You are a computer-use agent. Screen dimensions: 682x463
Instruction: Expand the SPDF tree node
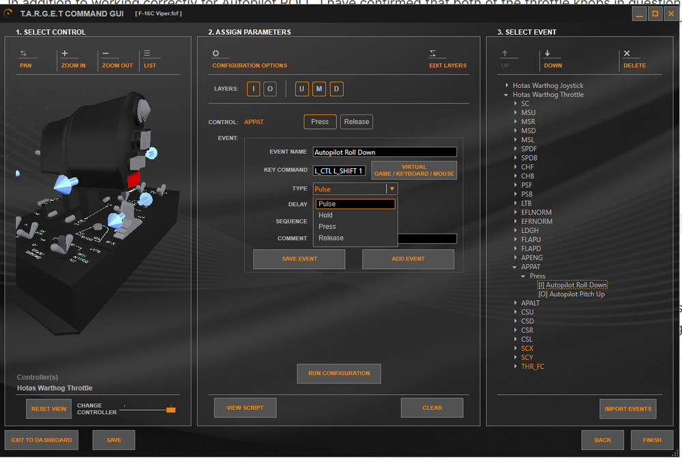[x=516, y=149]
